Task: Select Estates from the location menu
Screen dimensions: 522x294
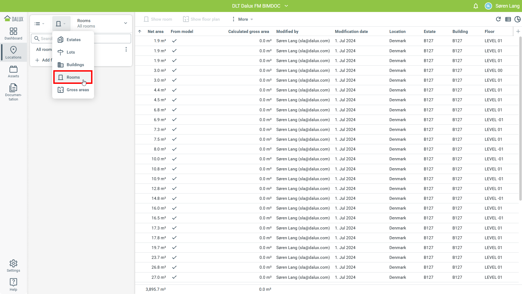Action: [73, 40]
